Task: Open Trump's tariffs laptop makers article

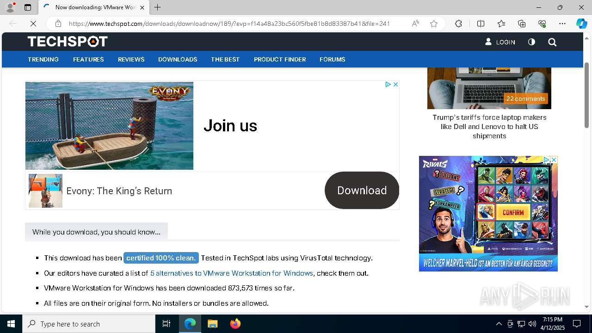Action: tap(489, 127)
